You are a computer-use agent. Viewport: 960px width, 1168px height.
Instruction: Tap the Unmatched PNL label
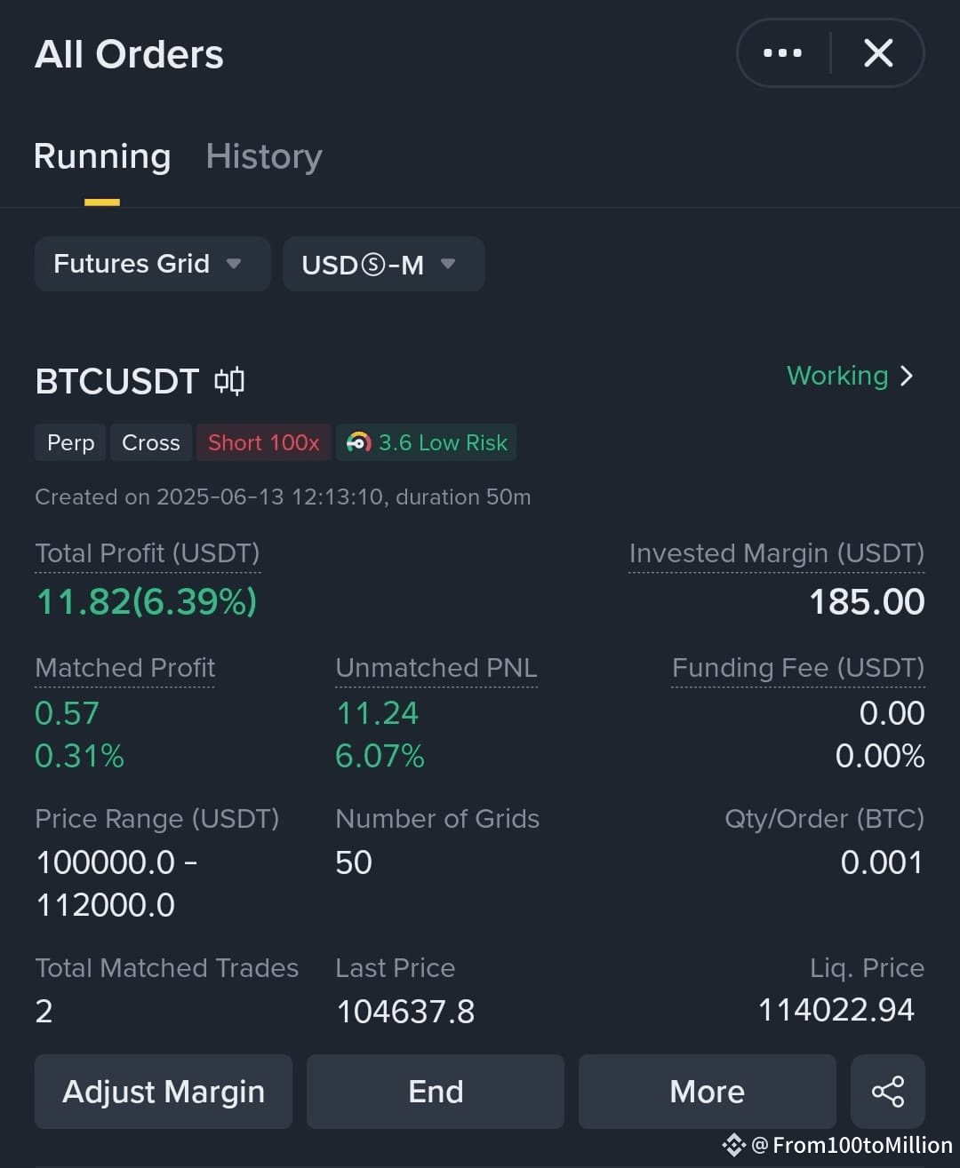(436, 668)
